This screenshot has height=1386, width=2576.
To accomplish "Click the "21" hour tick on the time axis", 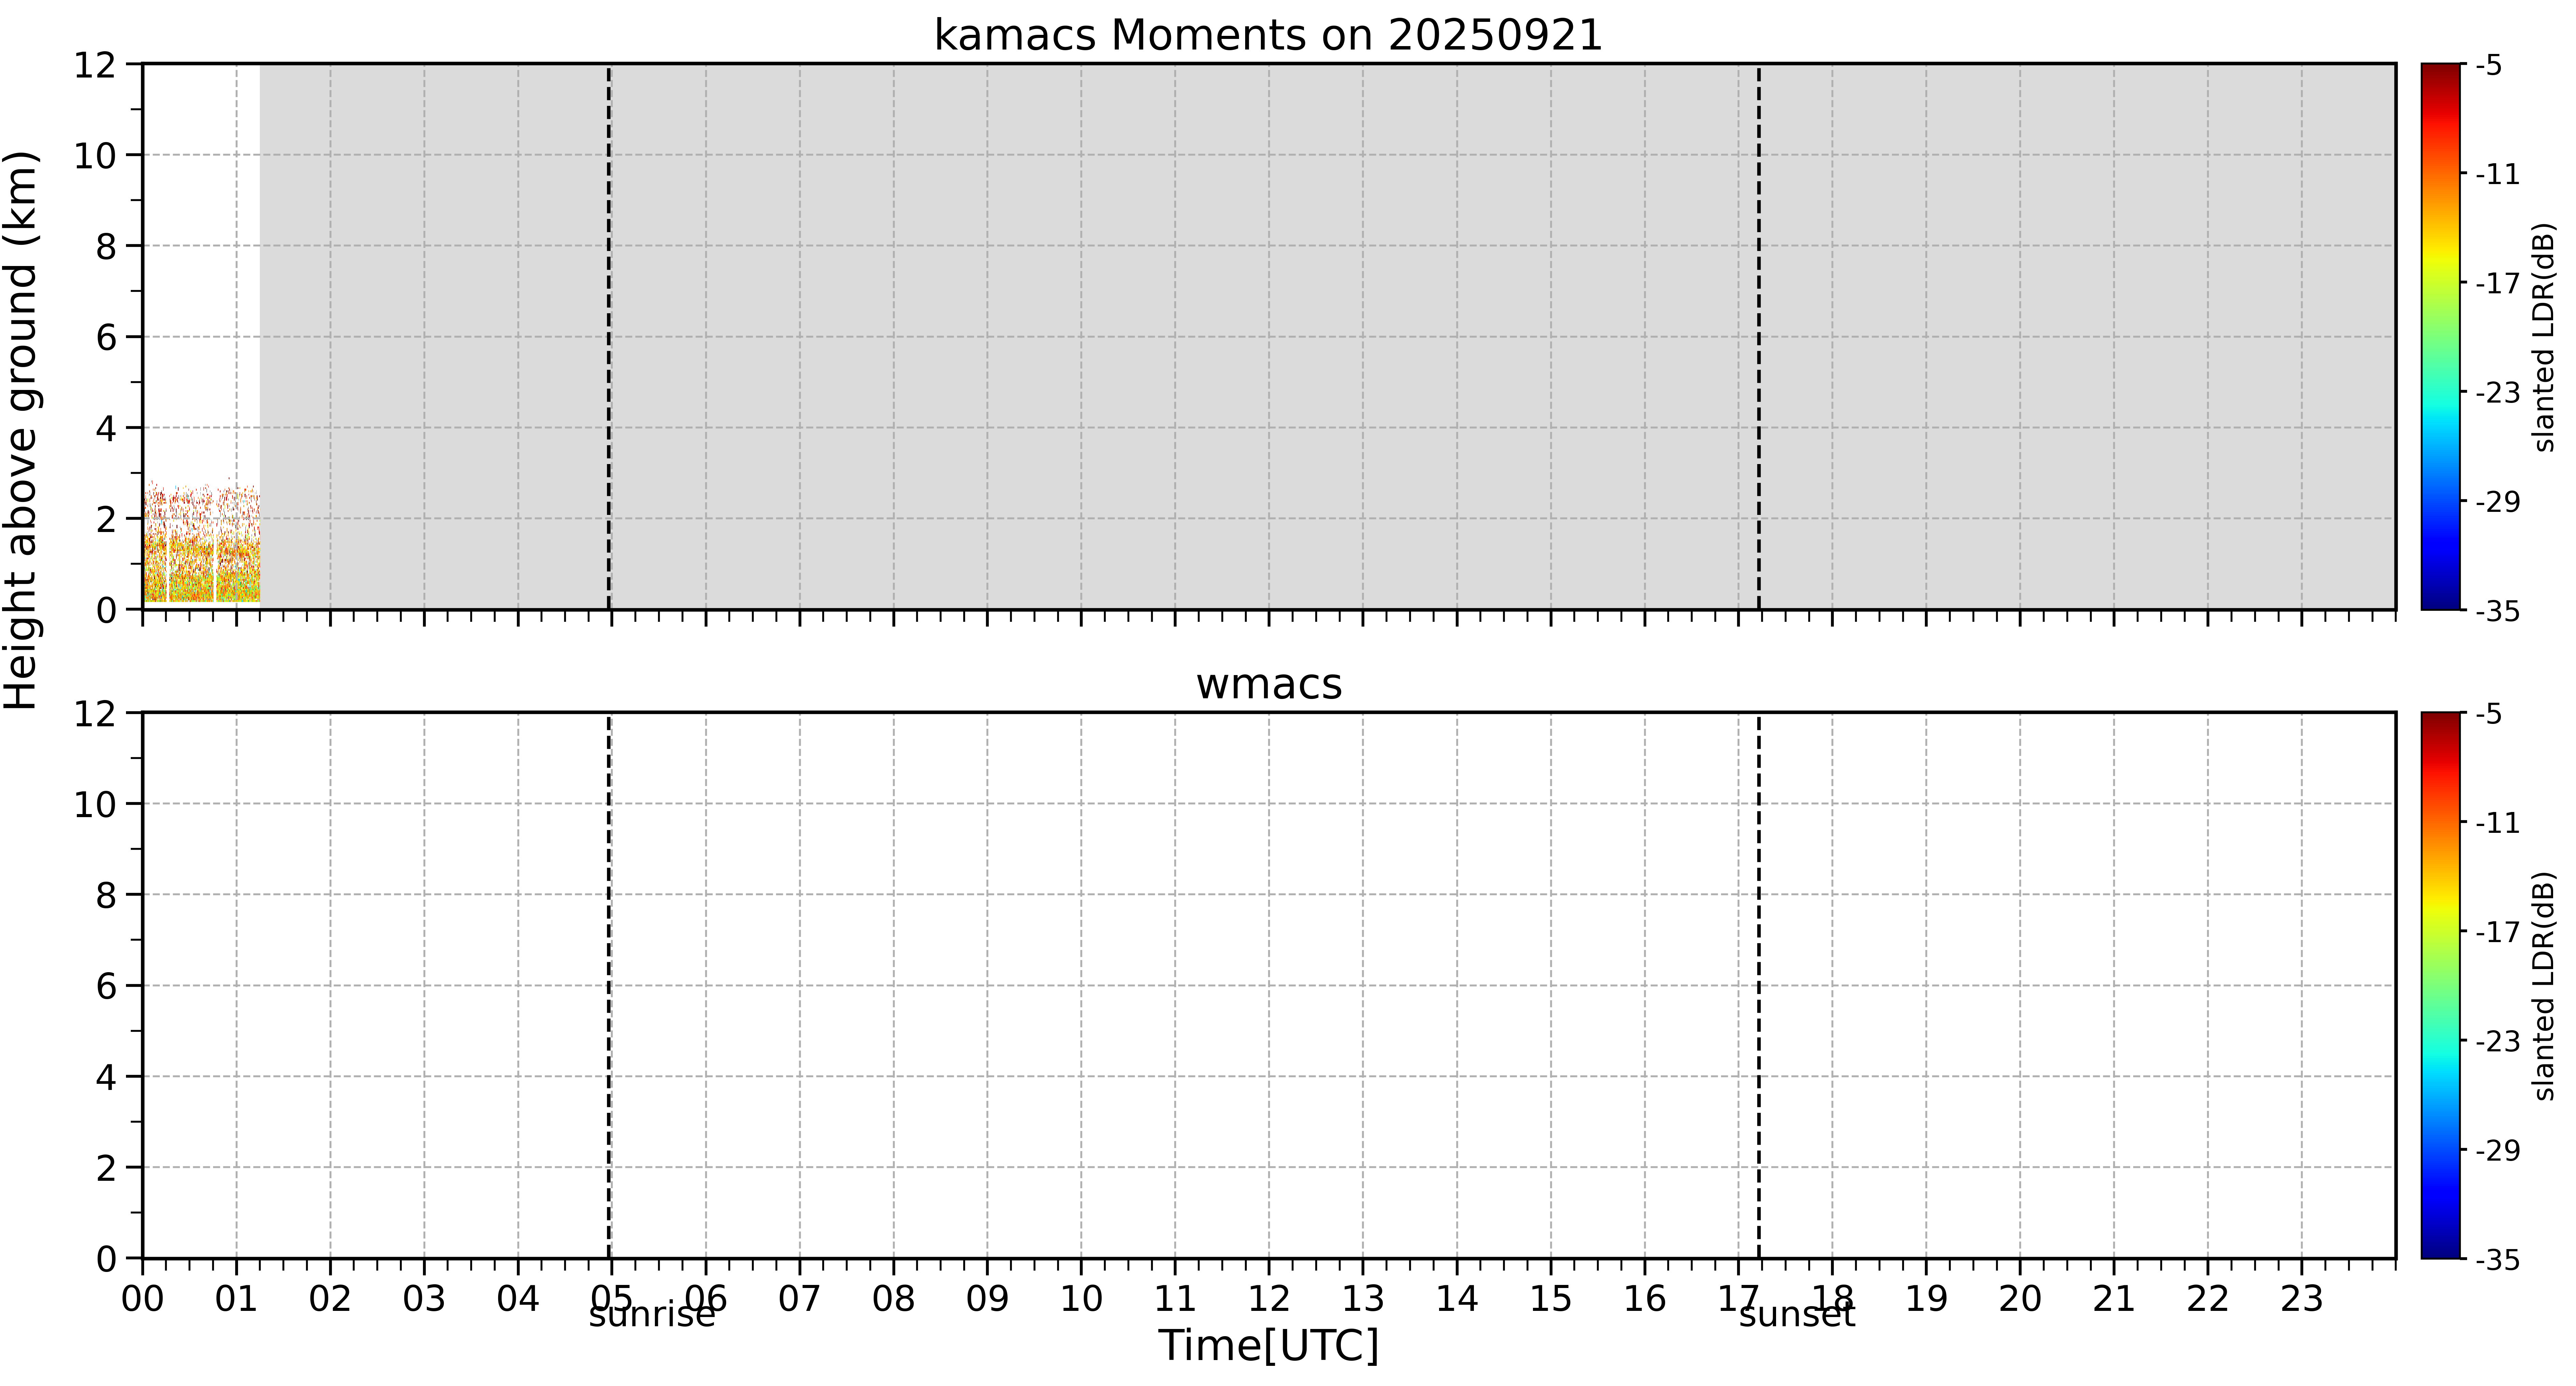I will 2114,1299.
